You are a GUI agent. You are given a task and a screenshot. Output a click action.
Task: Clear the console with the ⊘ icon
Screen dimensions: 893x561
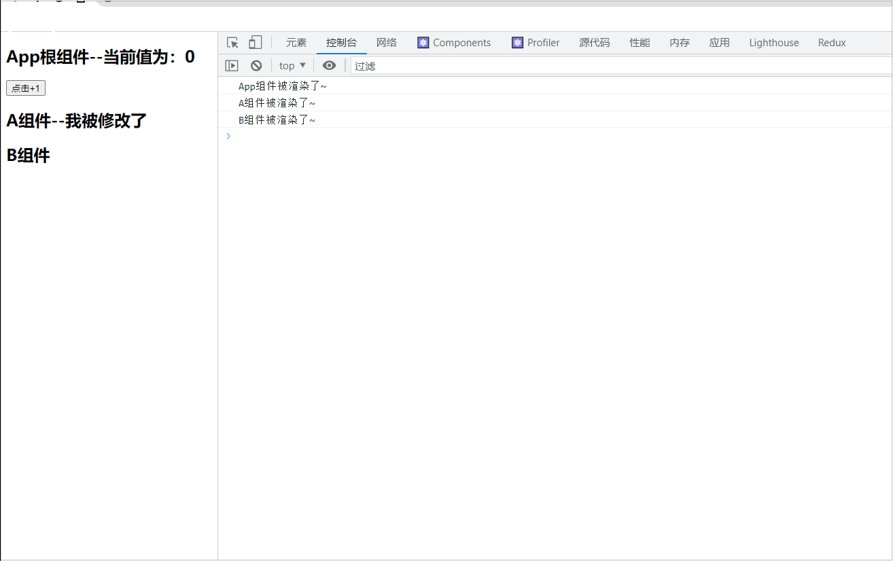coord(256,65)
